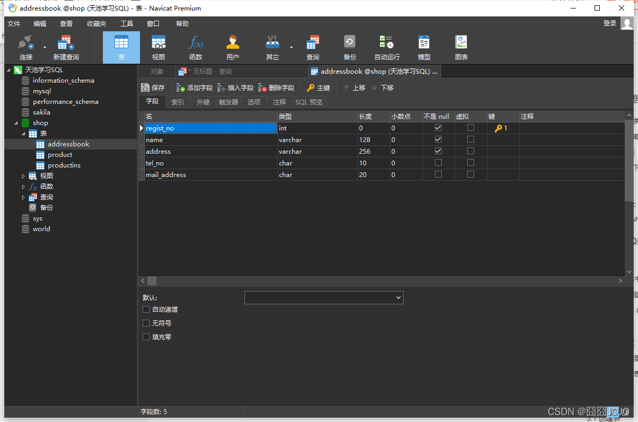Click the user avatar icon beside 登录
The height and width of the screenshot is (422, 638).
click(627, 24)
